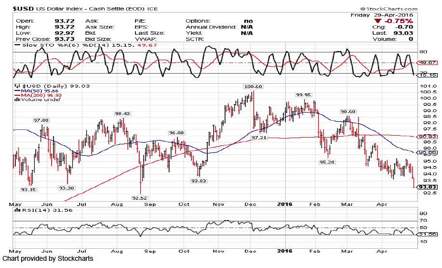Click the 99.95 high price label

pyautogui.click(x=304, y=95)
